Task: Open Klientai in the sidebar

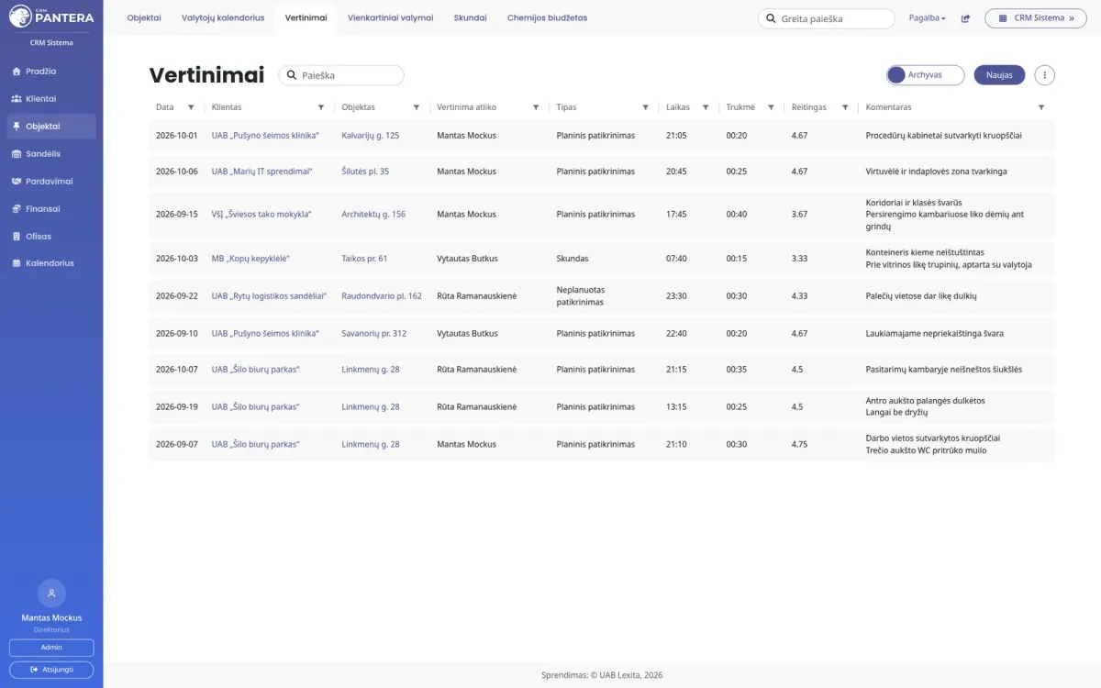Action: tap(51, 99)
